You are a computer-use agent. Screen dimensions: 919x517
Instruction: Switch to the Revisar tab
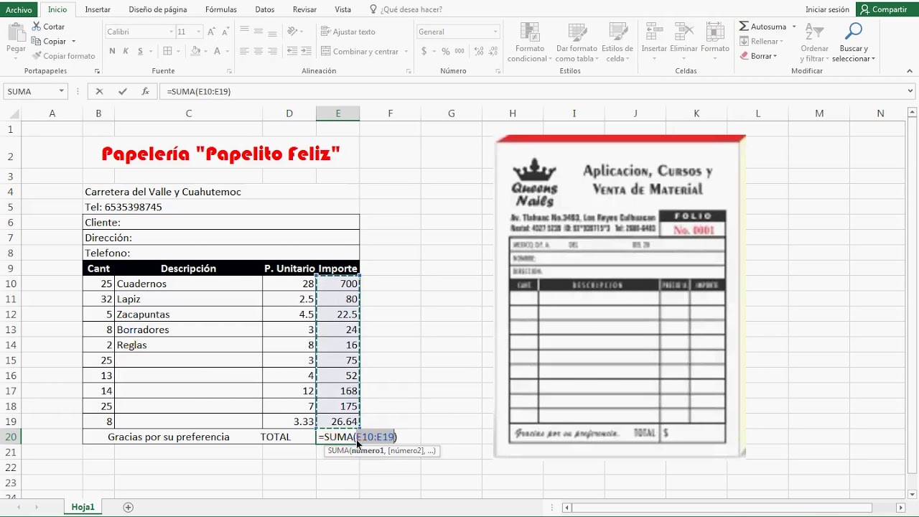tap(304, 9)
